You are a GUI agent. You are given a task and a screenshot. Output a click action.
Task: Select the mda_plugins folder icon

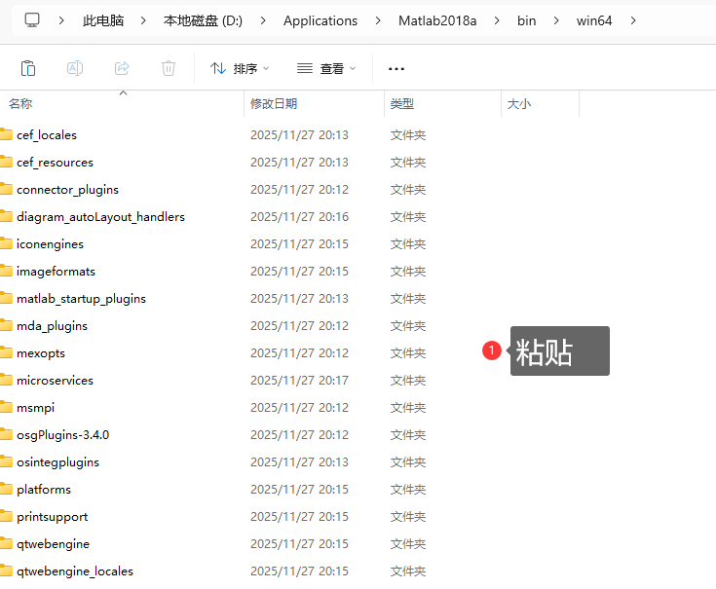click(x=6, y=325)
